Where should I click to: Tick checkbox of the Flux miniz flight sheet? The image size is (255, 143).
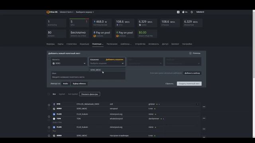coord(49,131)
